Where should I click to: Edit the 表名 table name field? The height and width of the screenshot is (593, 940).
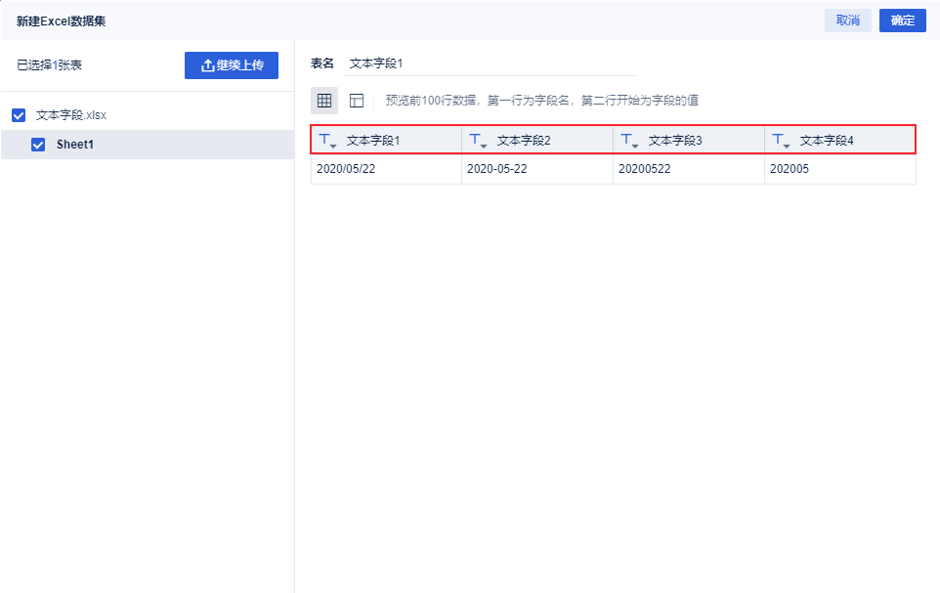(489, 64)
